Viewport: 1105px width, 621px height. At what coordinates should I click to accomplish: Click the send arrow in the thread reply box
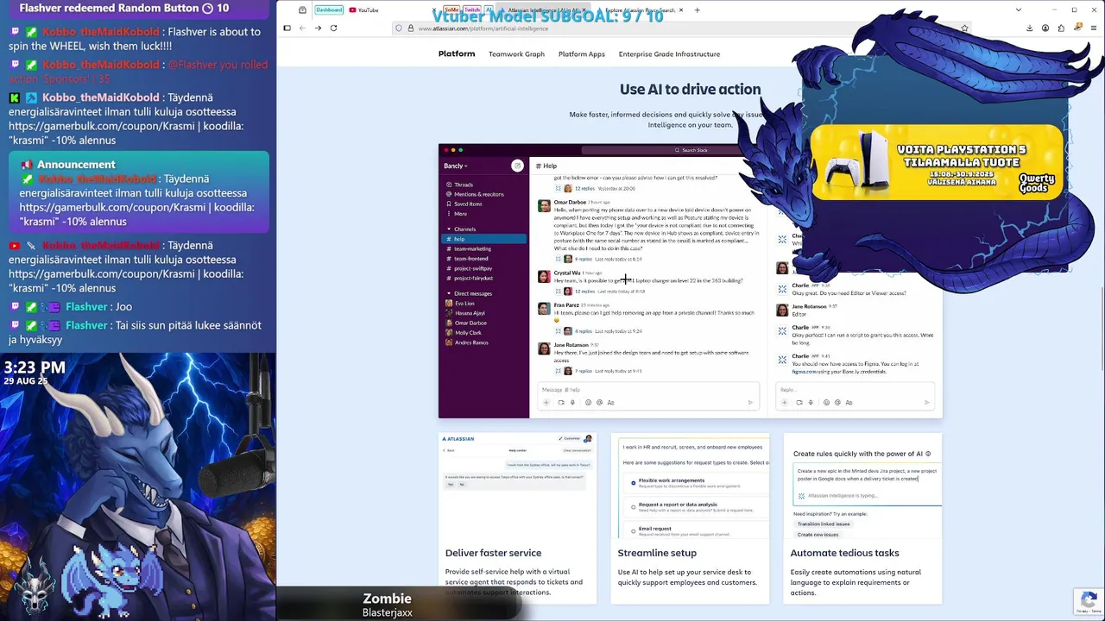coord(926,403)
